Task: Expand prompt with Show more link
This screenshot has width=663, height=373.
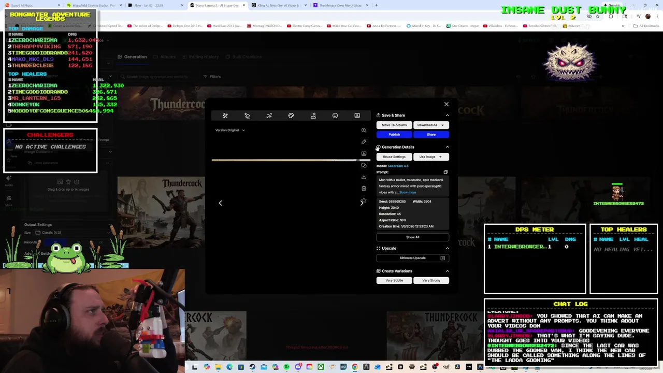Action: (408, 192)
